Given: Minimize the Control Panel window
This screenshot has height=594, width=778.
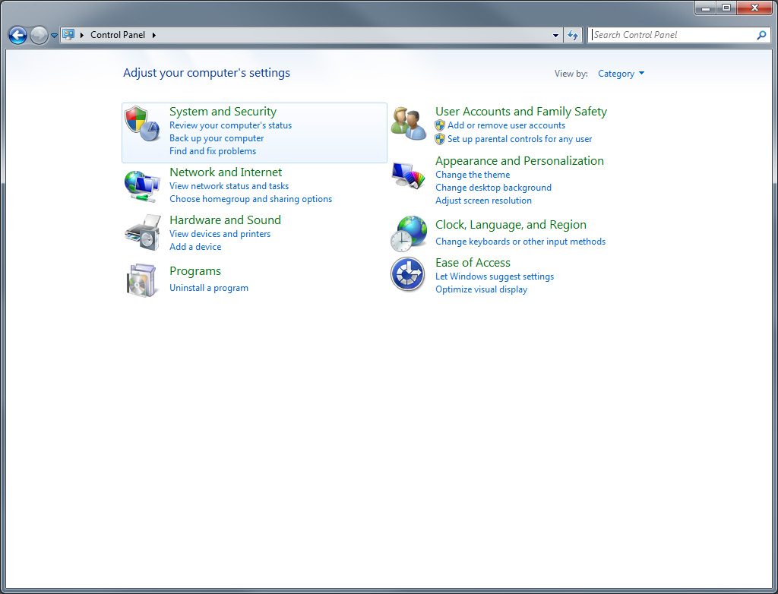Looking at the screenshot, I should (x=706, y=8).
